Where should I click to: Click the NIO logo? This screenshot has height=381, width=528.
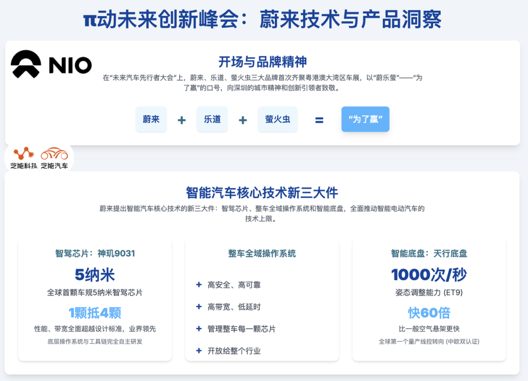tap(51, 64)
